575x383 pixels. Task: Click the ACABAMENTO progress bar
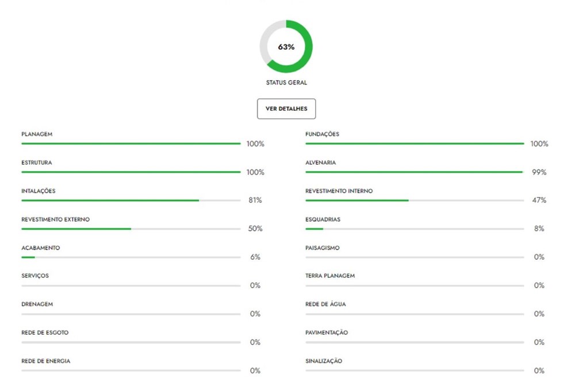131,257
